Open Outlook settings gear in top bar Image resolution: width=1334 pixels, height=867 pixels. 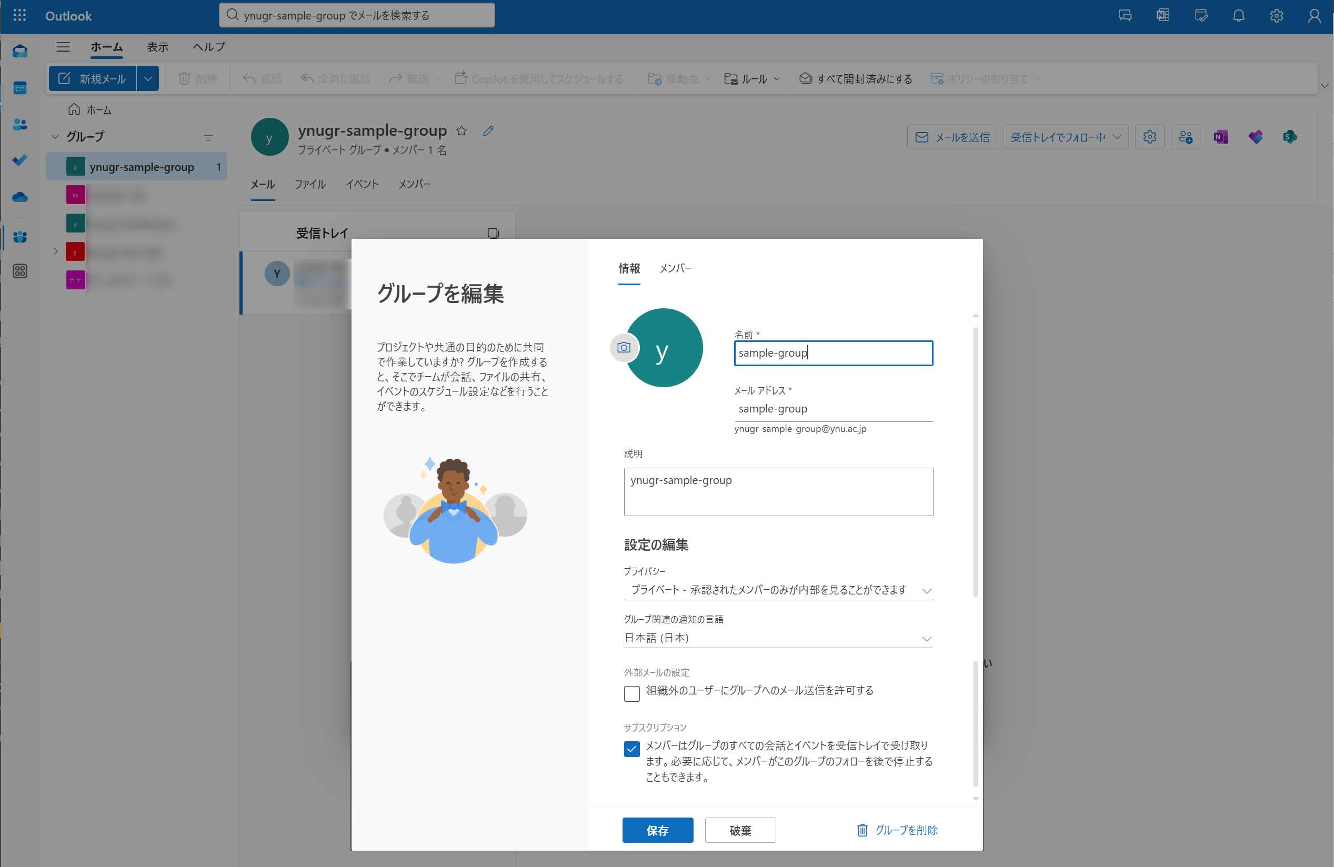point(1276,16)
